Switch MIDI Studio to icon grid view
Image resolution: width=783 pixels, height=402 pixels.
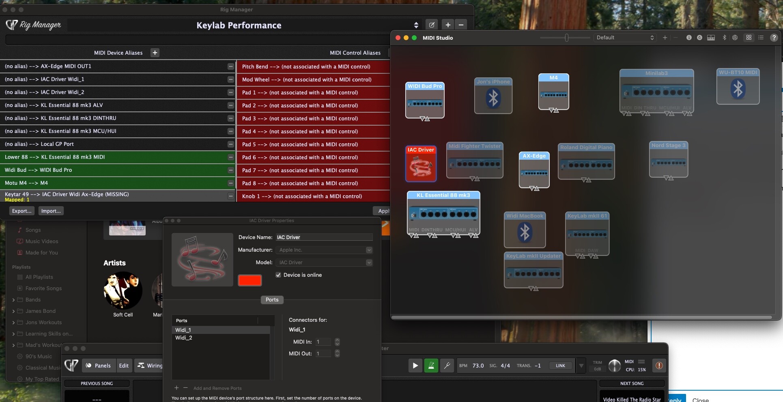click(x=749, y=37)
